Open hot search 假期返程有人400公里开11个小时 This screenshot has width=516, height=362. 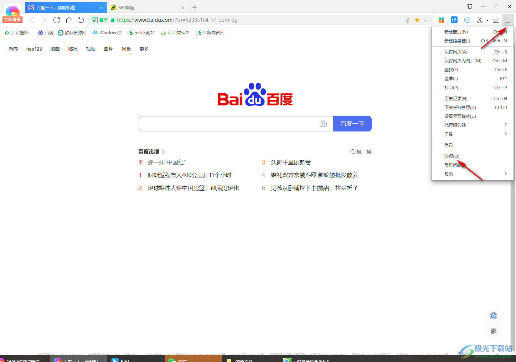point(190,175)
